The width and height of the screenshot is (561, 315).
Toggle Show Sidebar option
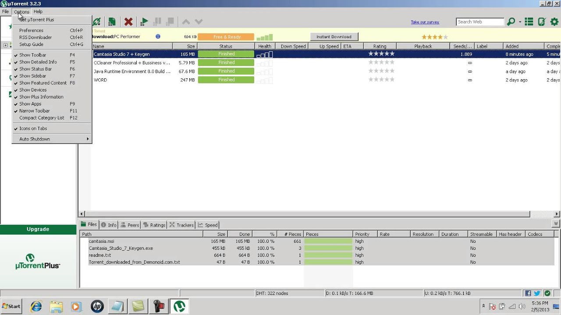pos(52,76)
